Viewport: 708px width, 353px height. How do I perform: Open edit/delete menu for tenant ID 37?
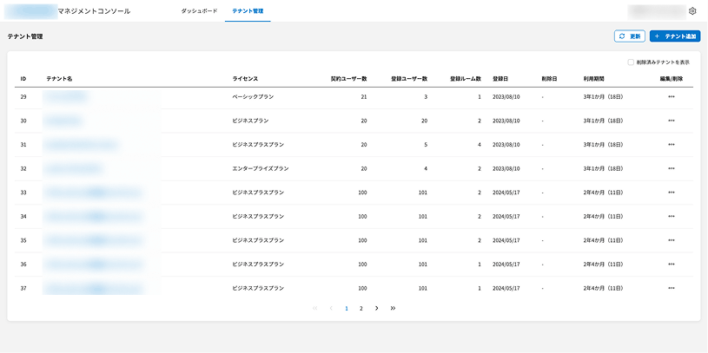(671, 288)
